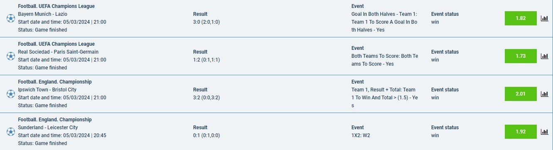Screen dimensions: 553x150
Task: Click football icon beside Ipswich Town - Bristol City
Action: pos(11,94)
